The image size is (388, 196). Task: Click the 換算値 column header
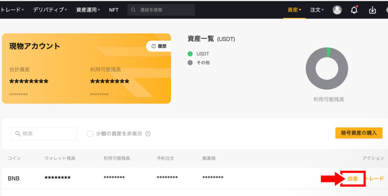click(x=209, y=158)
